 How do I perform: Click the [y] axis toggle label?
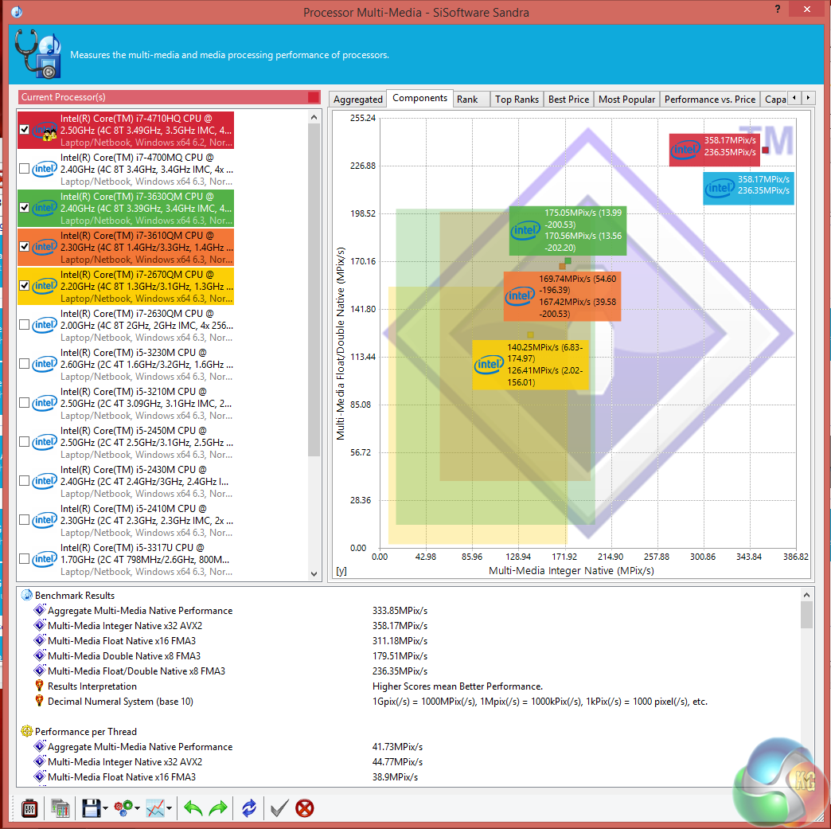pos(341,571)
